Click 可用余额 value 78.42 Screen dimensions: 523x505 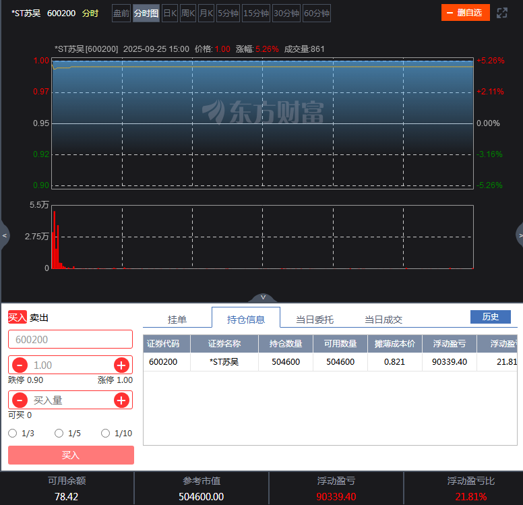(x=66, y=497)
